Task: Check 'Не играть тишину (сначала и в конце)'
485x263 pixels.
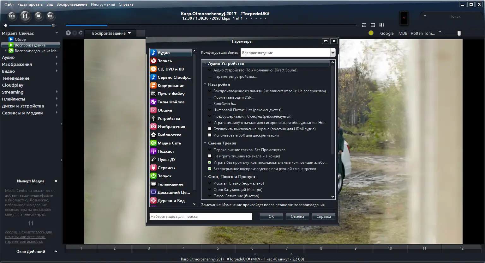Action: (x=210, y=156)
